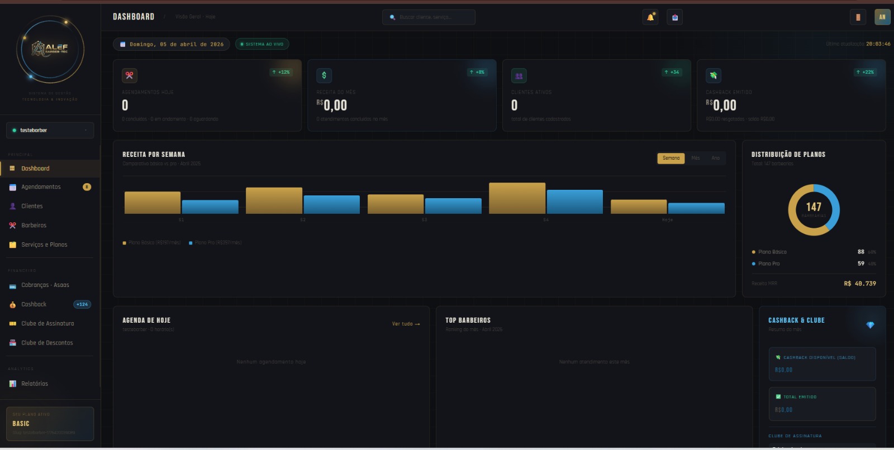
Task: Click the notification bell icon
Action: (x=650, y=17)
